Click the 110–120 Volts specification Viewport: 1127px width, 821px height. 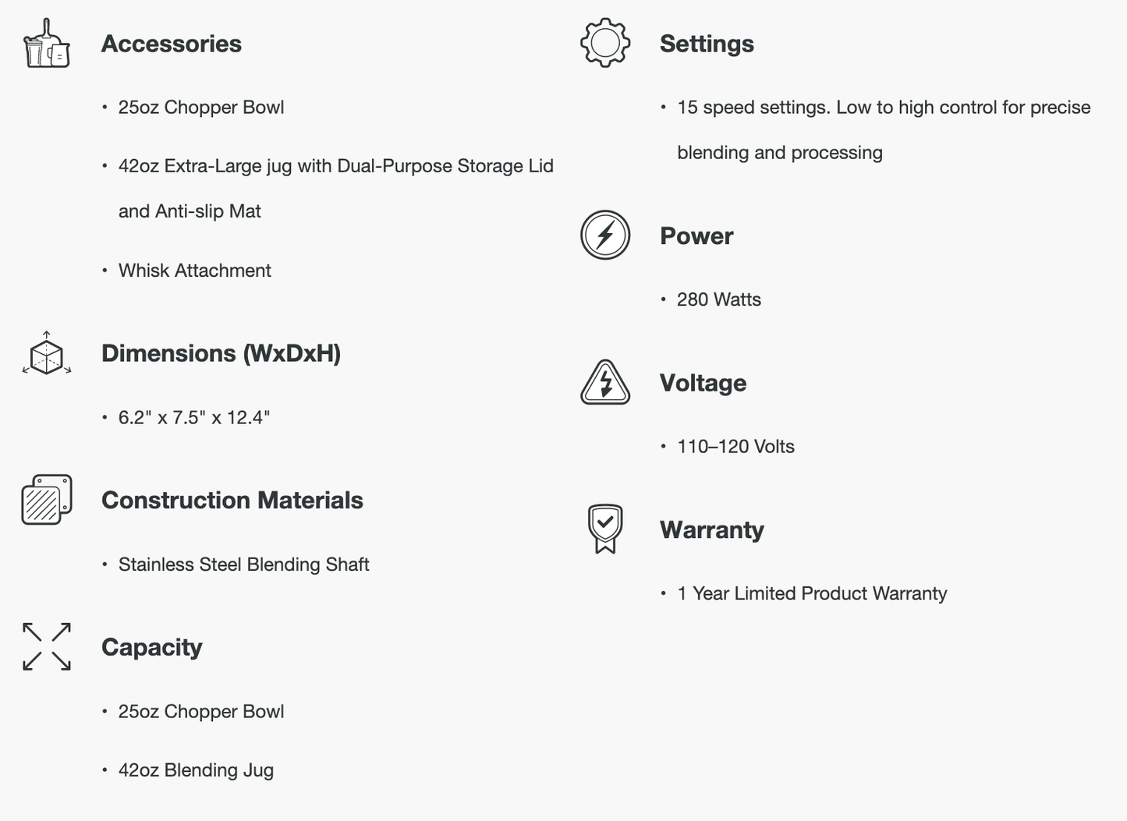coord(735,447)
